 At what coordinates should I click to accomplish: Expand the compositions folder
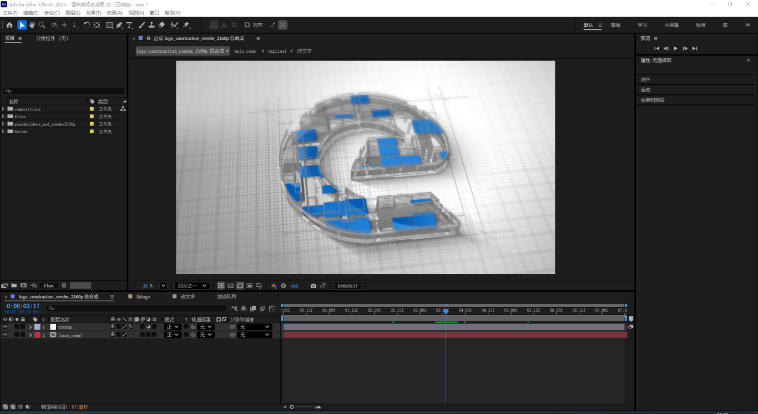[x=3, y=109]
